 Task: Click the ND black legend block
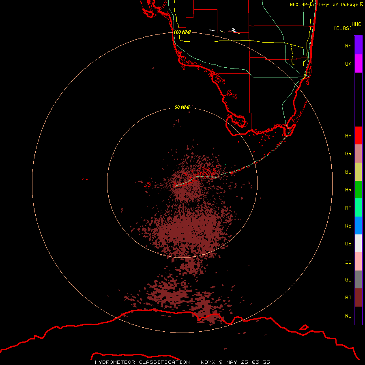tap(358, 316)
